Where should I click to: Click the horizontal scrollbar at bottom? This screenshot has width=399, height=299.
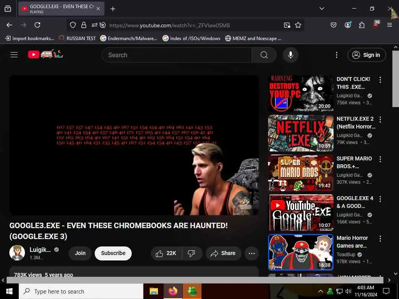[195, 280]
